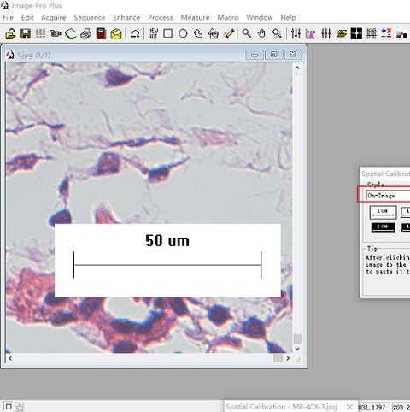Click the second magnifier icon right of the hand
The height and width of the screenshot is (412, 410).
click(x=277, y=33)
